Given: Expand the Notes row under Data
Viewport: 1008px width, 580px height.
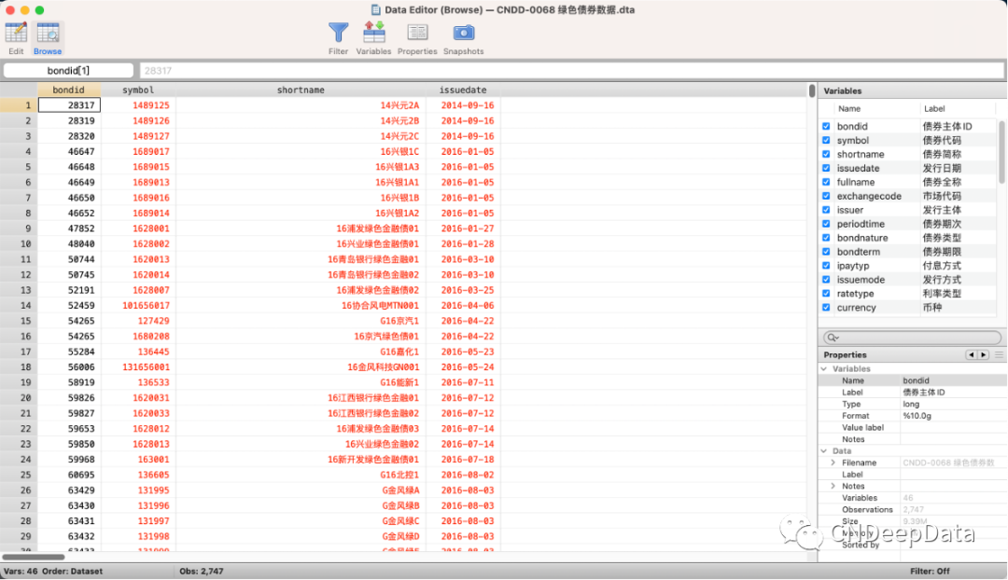Looking at the screenshot, I should (x=833, y=486).
